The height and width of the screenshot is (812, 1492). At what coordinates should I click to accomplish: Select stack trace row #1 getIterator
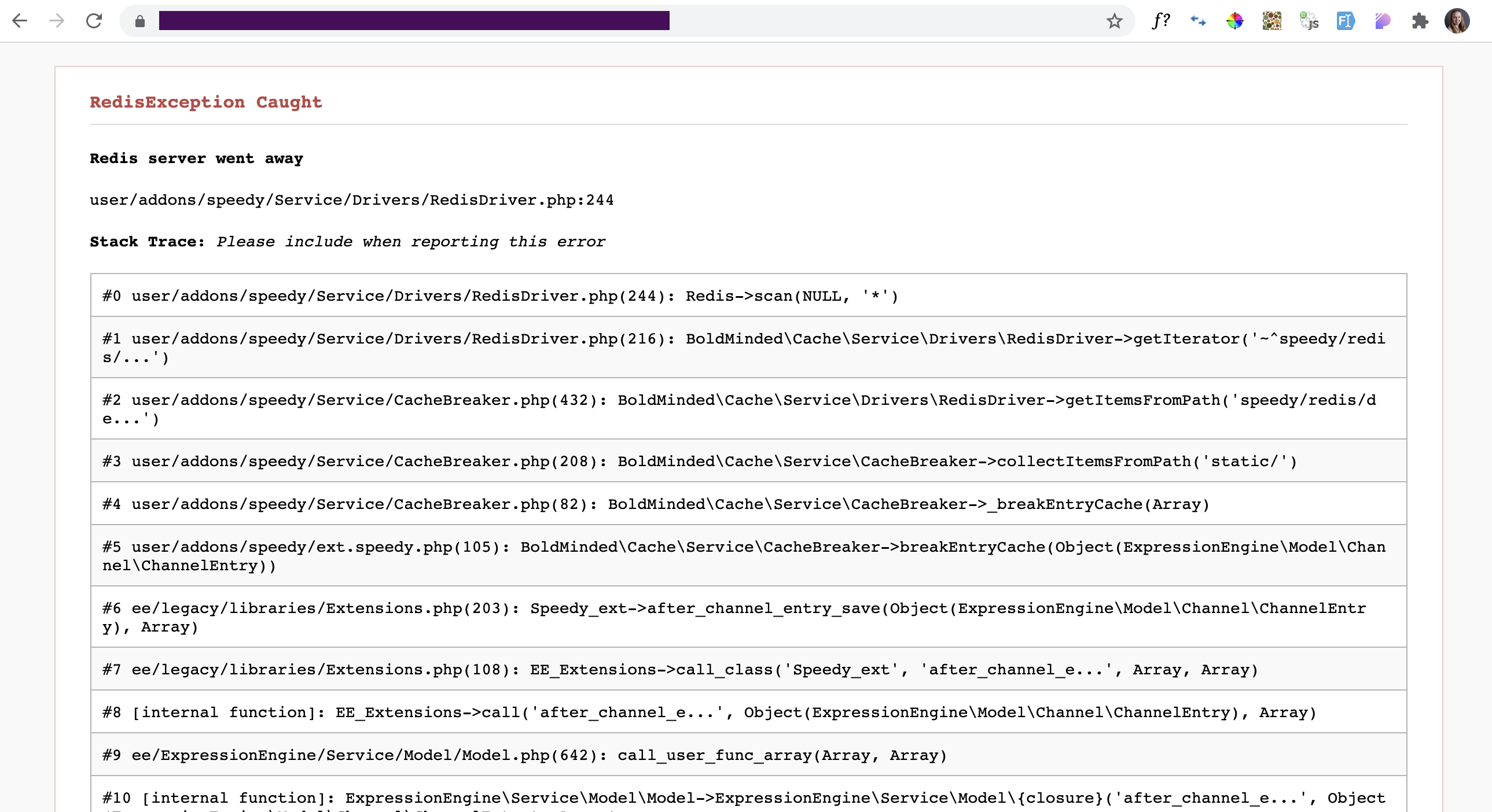point(748,347)
